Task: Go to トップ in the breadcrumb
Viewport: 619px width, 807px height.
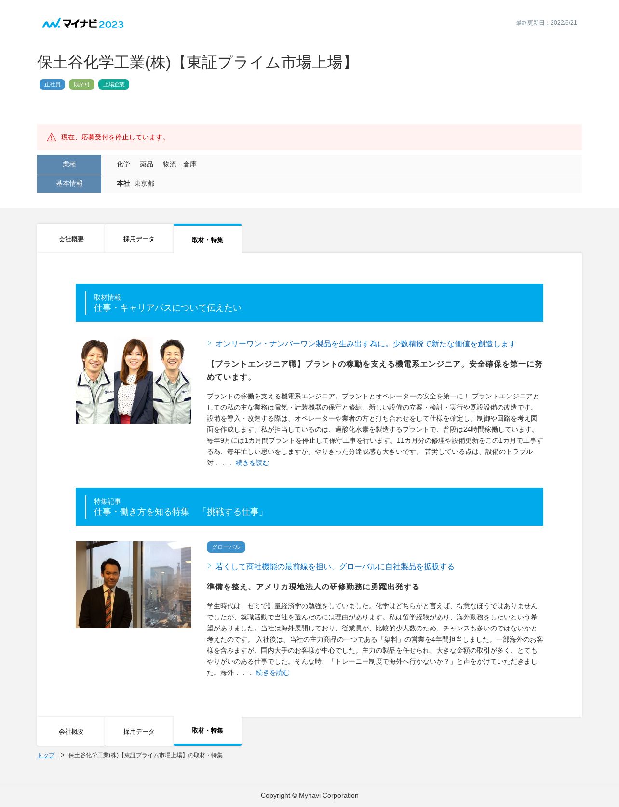Action: coord(46,755)
